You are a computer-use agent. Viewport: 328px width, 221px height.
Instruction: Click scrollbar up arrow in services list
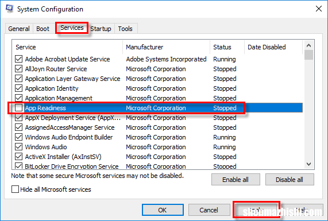click(x=308, y=45)
